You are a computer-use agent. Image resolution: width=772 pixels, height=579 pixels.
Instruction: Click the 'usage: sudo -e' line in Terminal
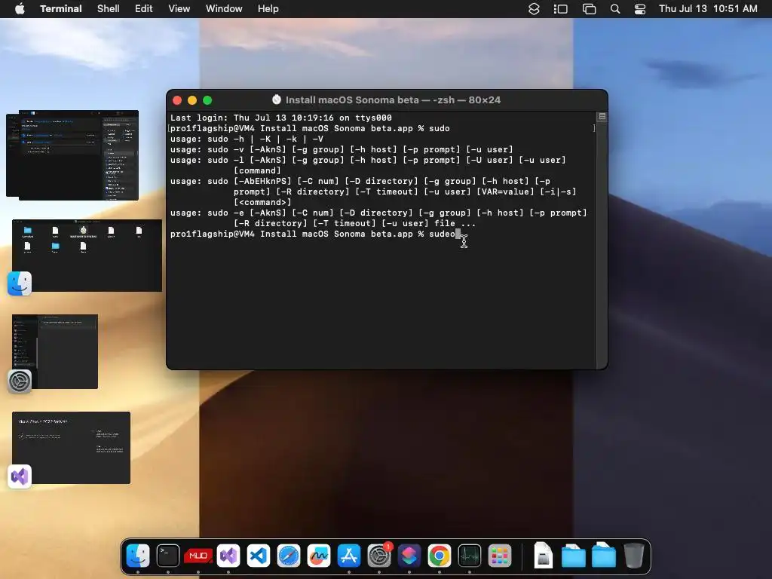(x=378, y=213)
